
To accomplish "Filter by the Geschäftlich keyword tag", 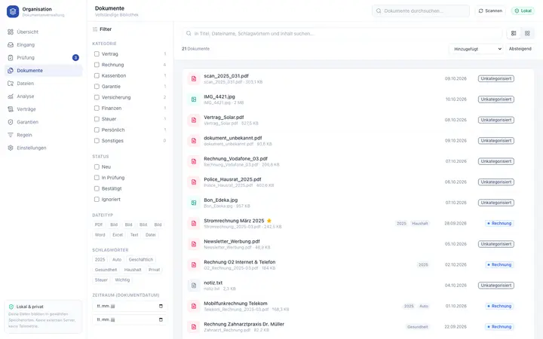I will (x=140, y=259).
